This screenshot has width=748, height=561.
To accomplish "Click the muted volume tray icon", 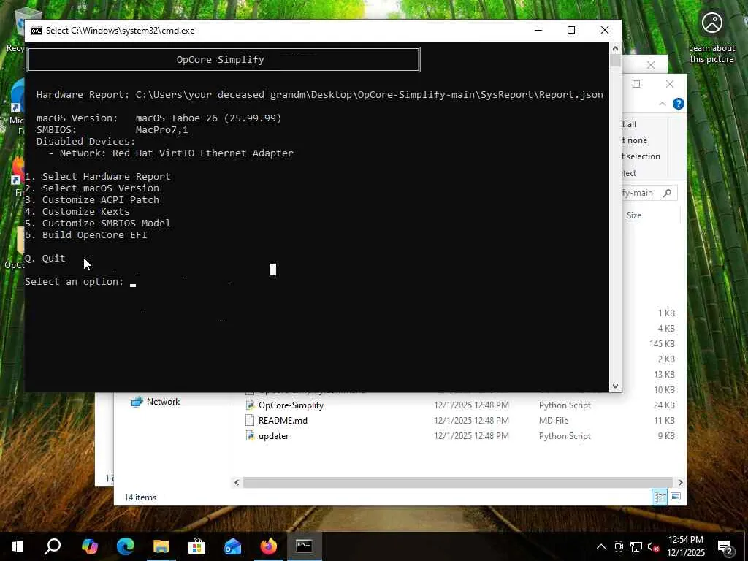I will click(x=653, y=546).
